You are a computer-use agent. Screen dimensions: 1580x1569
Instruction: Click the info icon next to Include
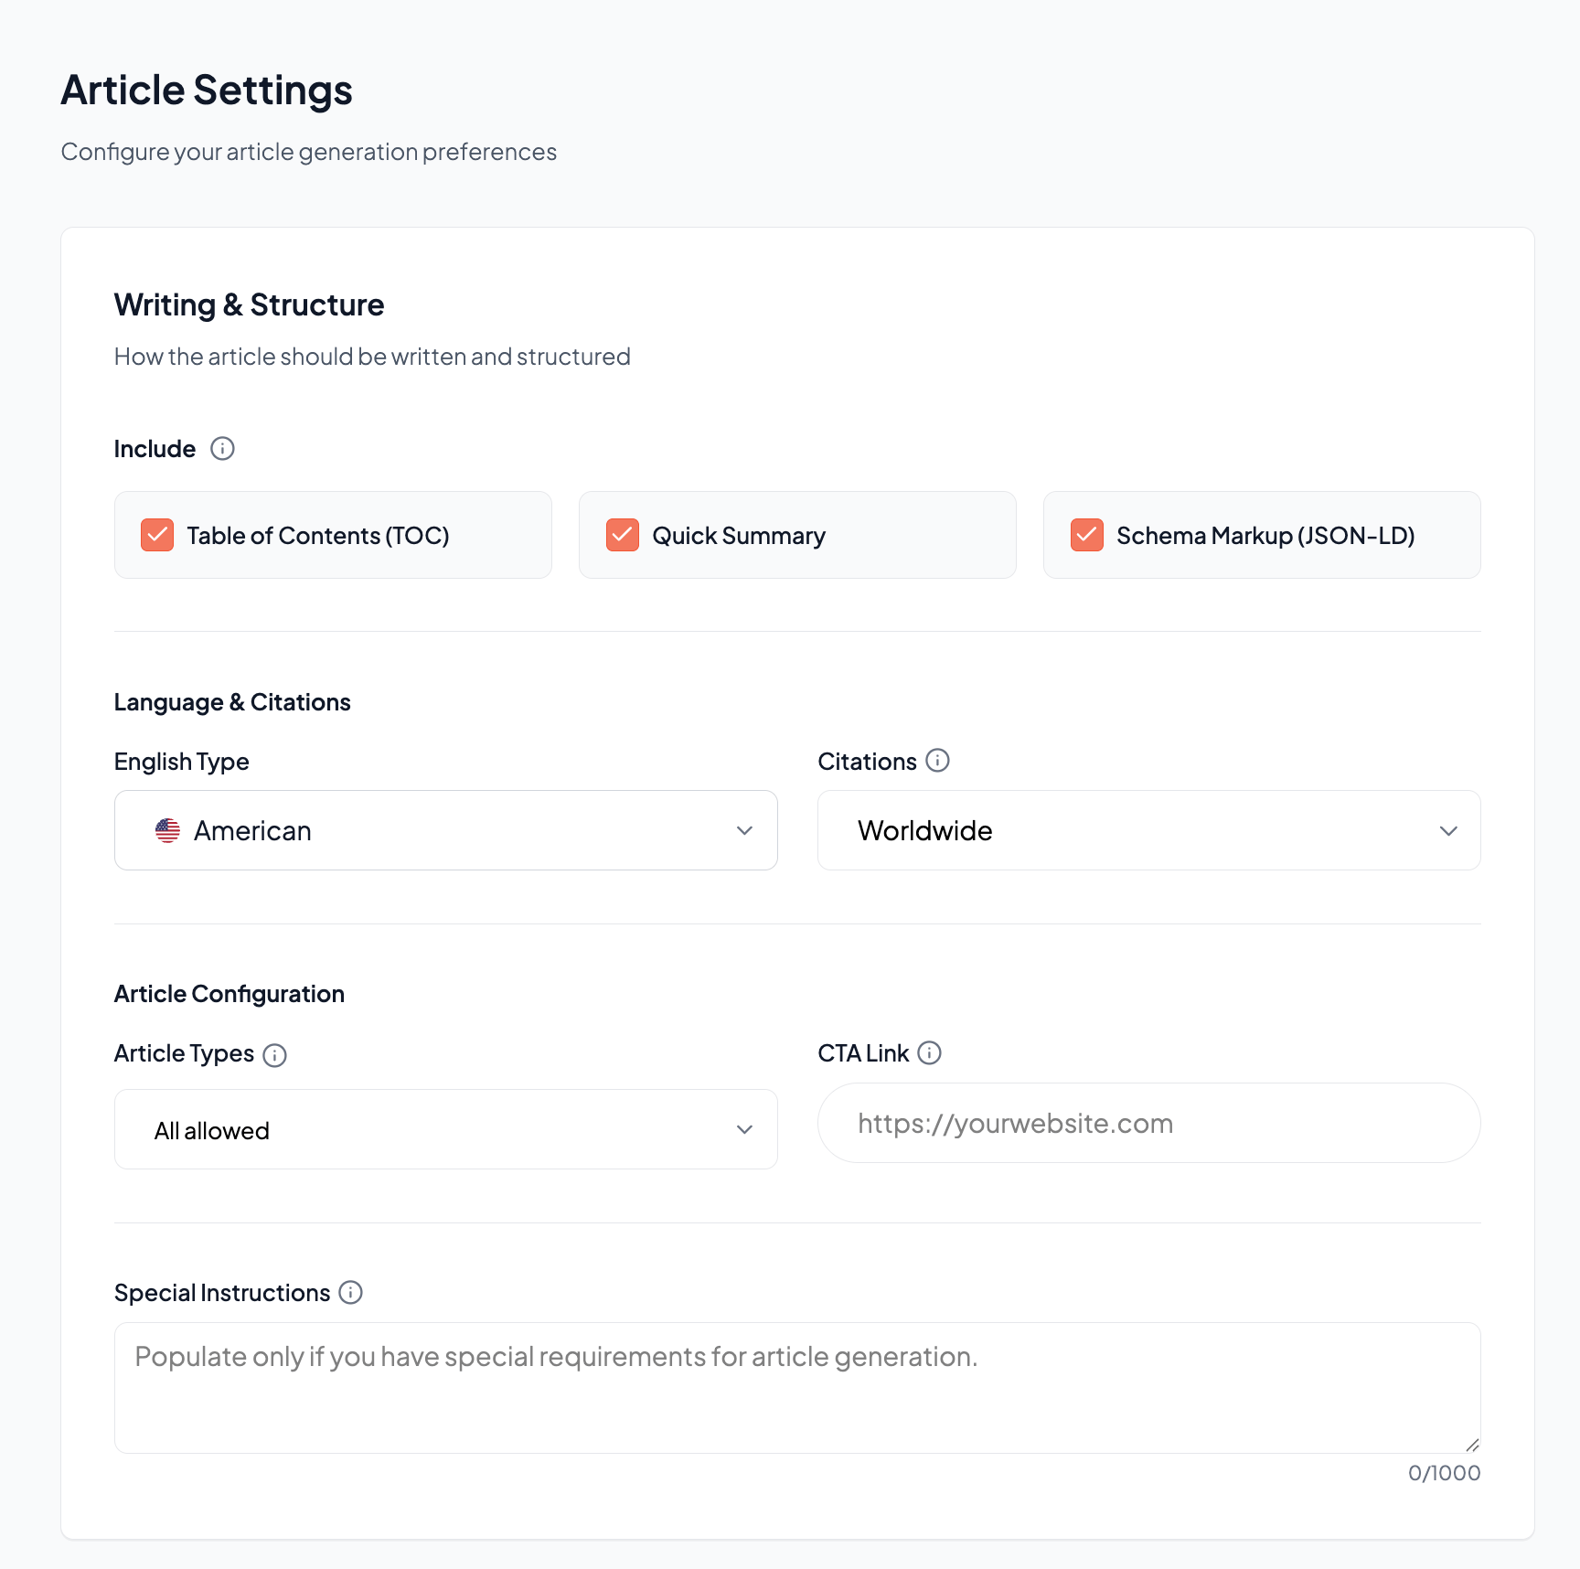click(222, 449)
